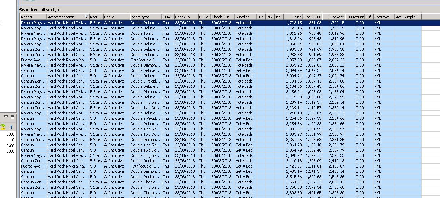This screenshot has width=440, height=198.
Task: Click the 1,205.09 per person value
Action: [313, 161]
